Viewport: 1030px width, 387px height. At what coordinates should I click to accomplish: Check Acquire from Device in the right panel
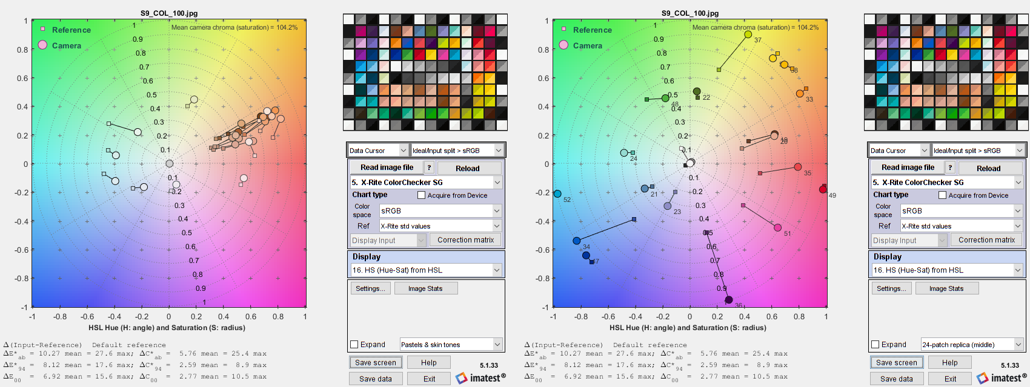(942, 195)
